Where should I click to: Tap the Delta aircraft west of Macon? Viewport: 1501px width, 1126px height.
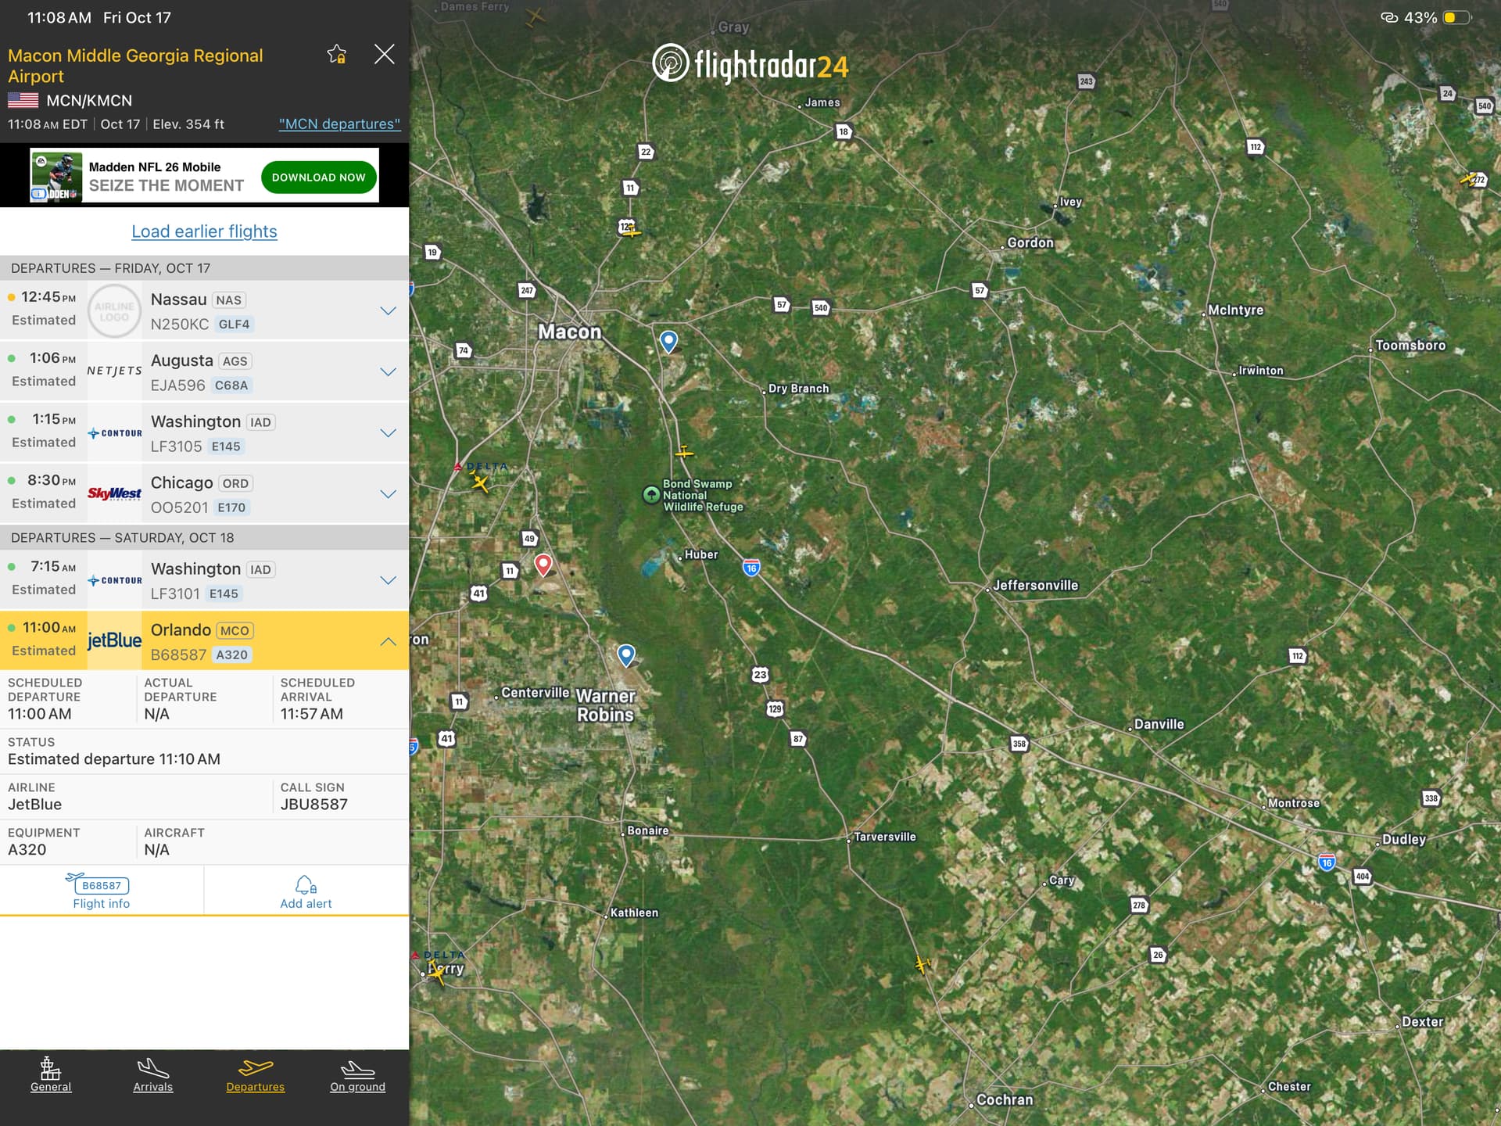480,482
